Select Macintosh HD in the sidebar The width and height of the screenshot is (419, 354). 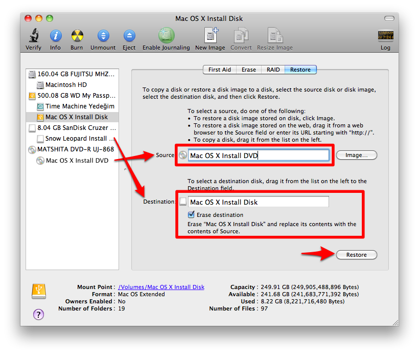(x=66, y=84)
